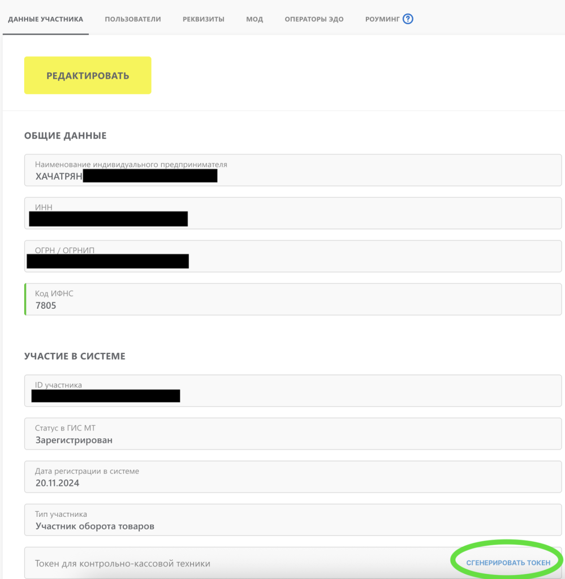
Task: Click the СГЕНЕРИРОВАТЬ ТОКЕН link
Action: (508, 563)
